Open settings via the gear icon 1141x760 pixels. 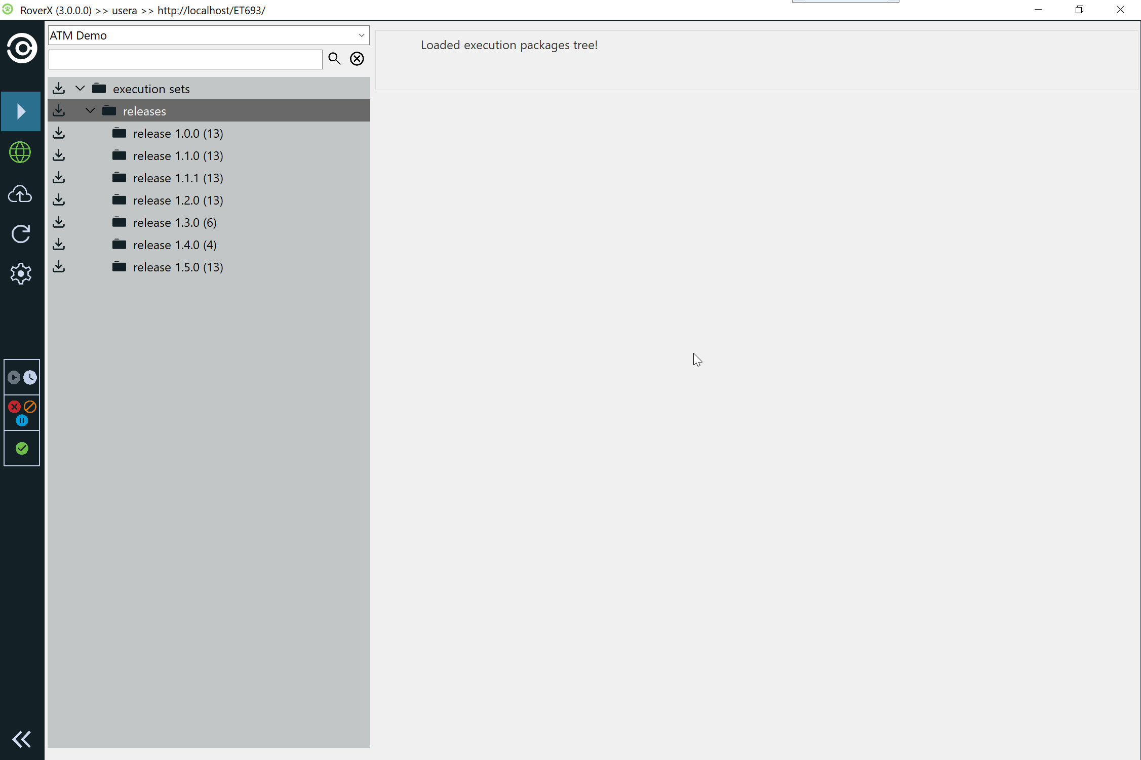click(21, 273)
